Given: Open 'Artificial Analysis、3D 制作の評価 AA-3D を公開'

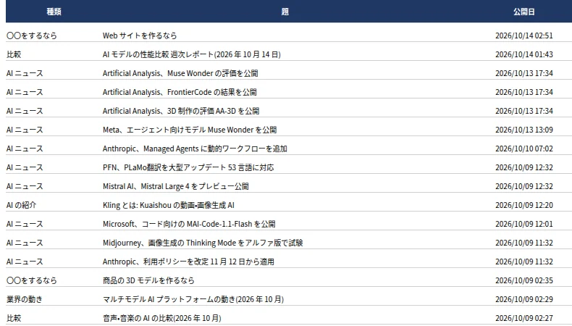Looking at the screenshot, I should [x=181, y=111].
